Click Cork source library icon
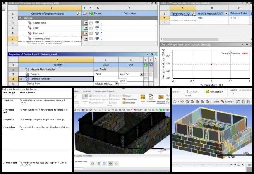The image size is (254, 174). (97, 28)
